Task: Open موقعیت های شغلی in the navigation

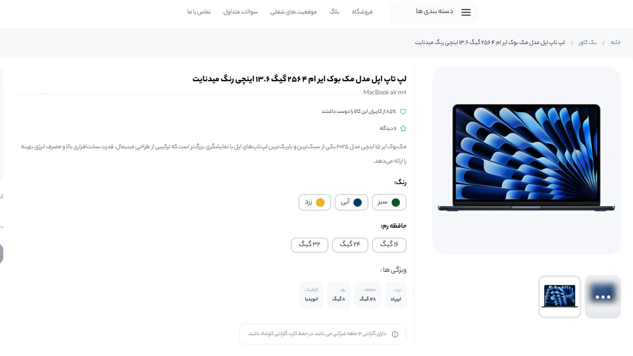Action: click(293, 12)
